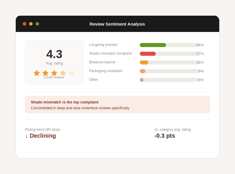This screenshot has width=235, height=174.
Task: Click the Avg. rating label
Action: tap(54, 63)
